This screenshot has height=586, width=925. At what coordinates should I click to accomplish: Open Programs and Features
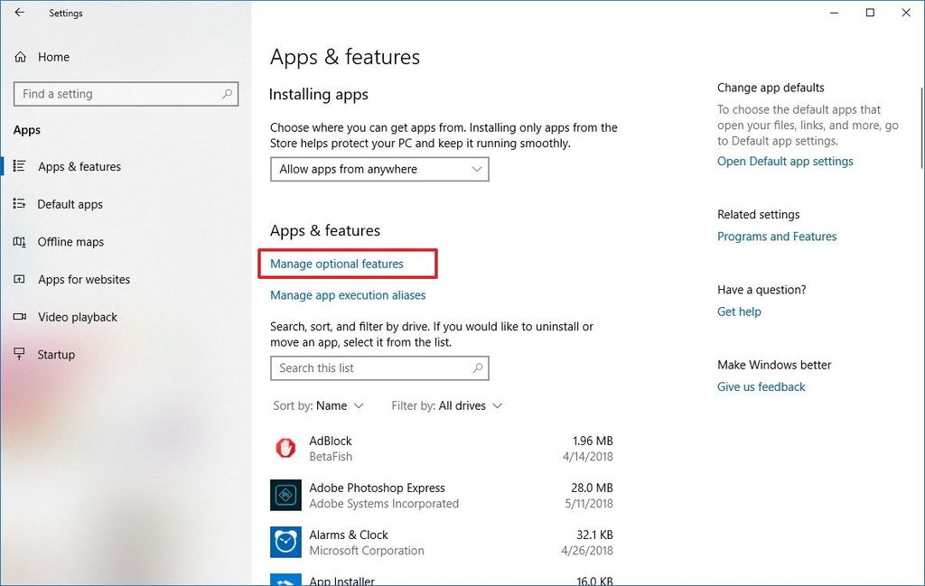pos(777,236)
